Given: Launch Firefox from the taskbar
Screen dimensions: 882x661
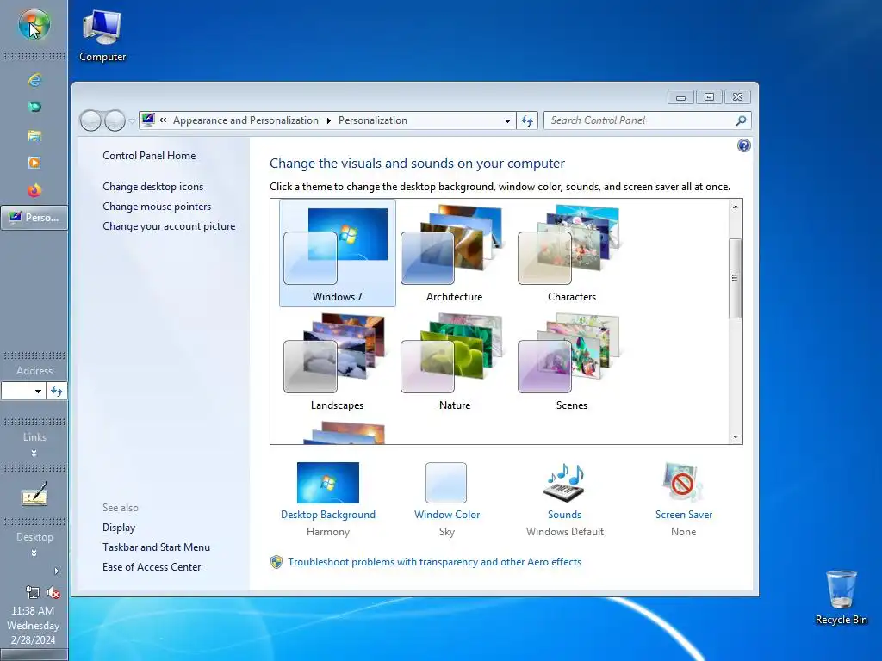Looking at the screenshot, I should [34, 190].
